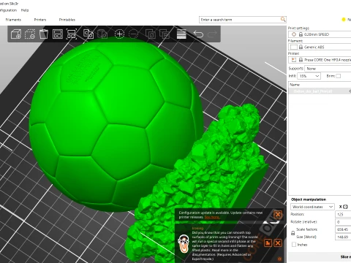
Task: Click the Arrange objects toolbar icon
Action: (58, 34)
